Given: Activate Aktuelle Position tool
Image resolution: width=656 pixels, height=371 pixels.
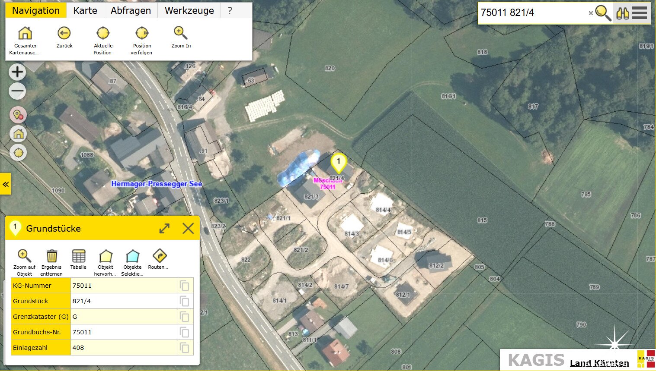Looking at the screenshot, I should coord(103,34).
